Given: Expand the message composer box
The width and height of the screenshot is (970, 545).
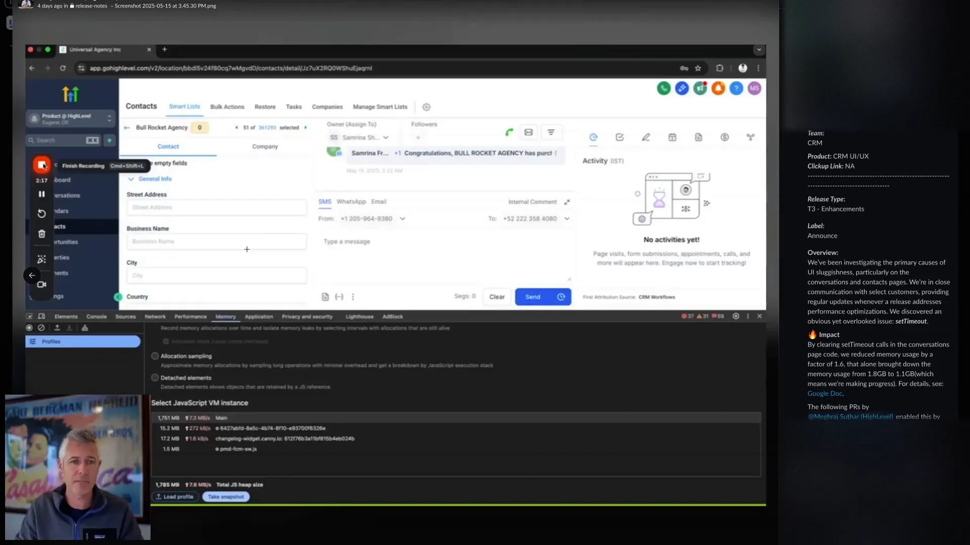Looking at the screenshot, I should click(567, 202).
